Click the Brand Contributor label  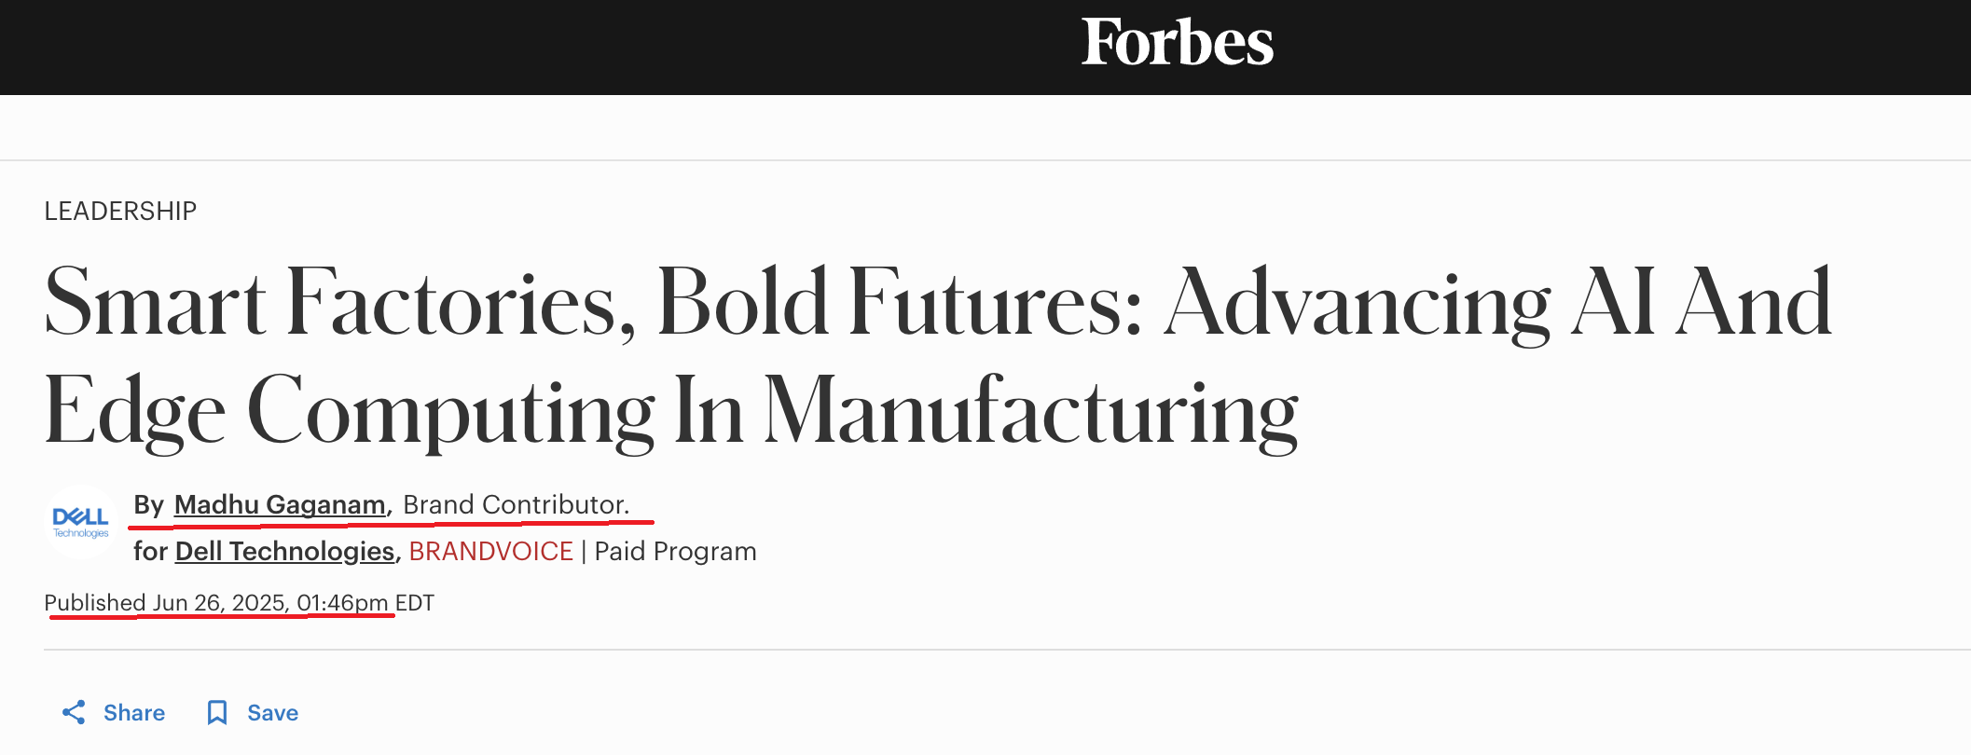[516, 504]
